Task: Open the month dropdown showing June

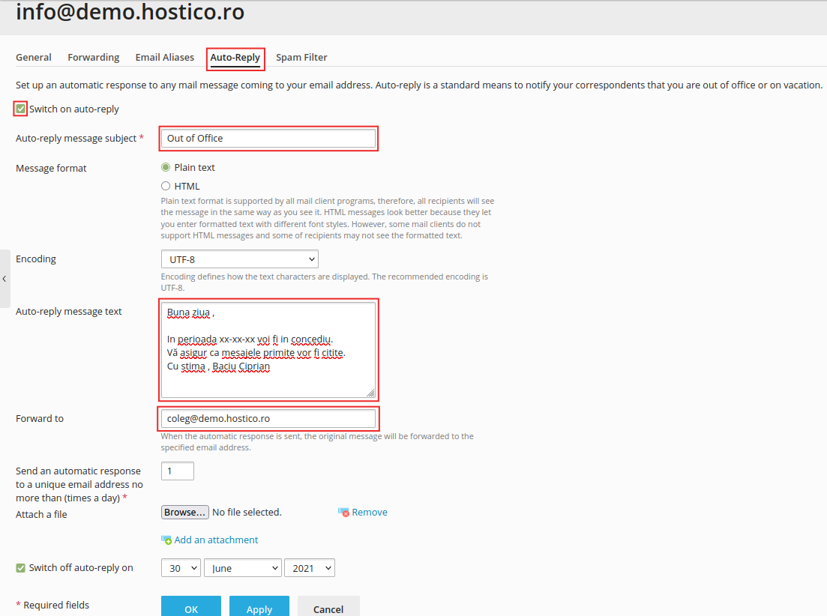Action: tap(242, 567)
